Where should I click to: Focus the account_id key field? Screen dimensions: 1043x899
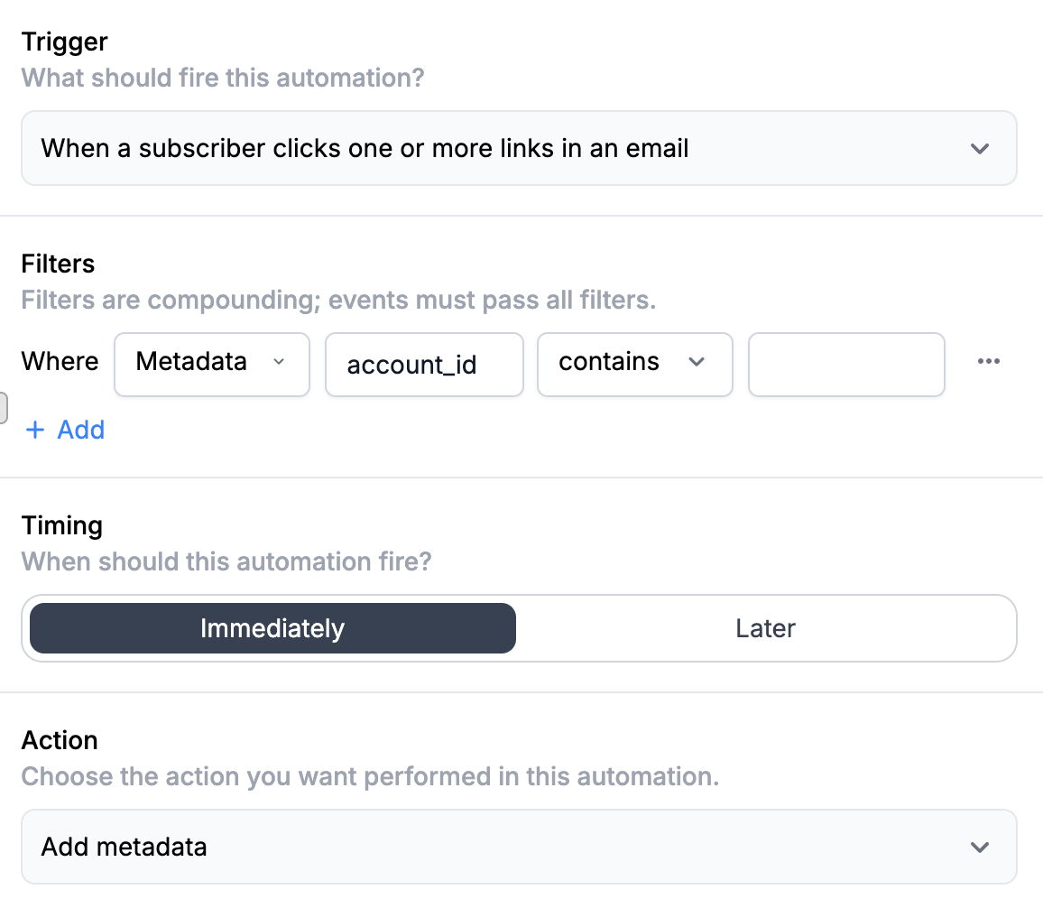[x=424, y=365]
